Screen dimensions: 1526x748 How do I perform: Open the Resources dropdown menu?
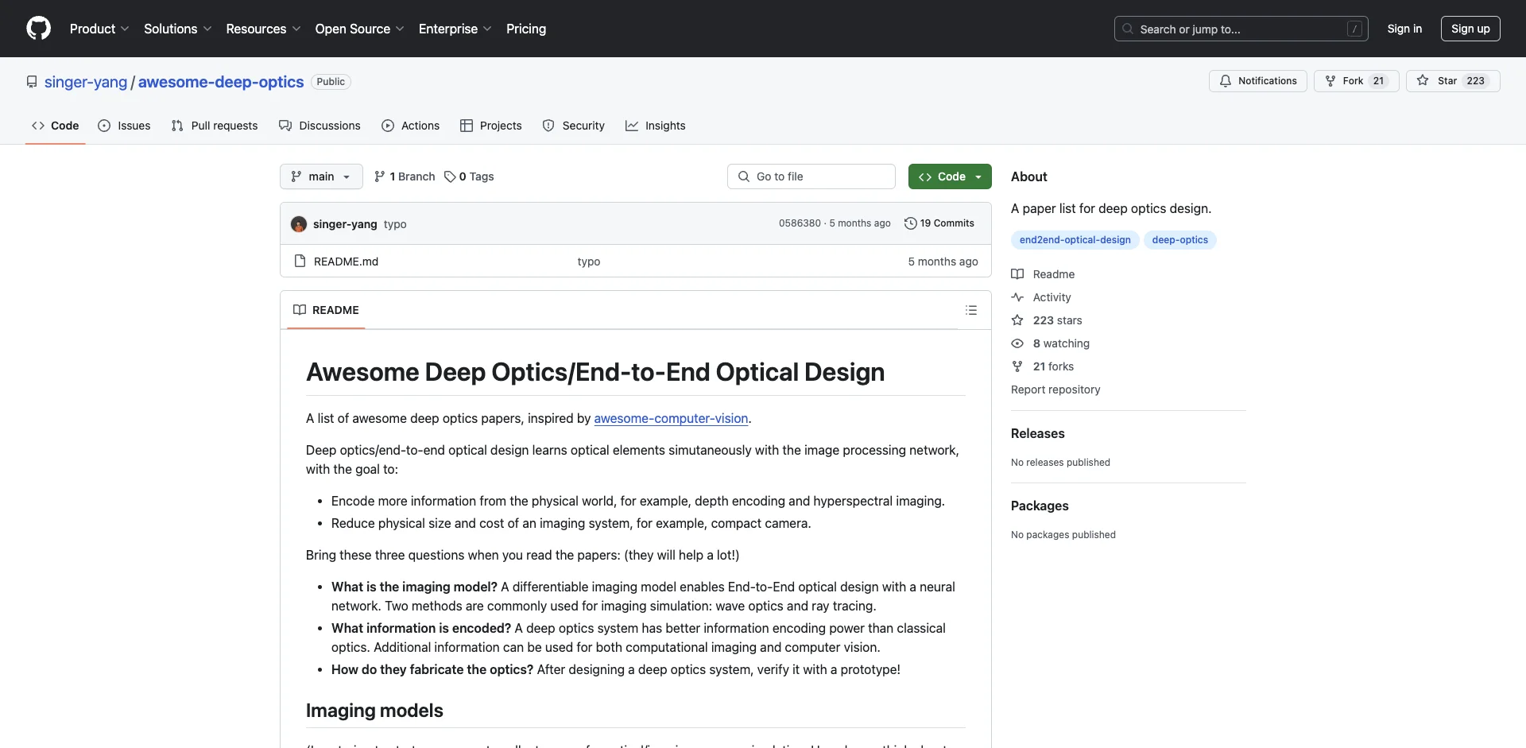click(263, 29)
